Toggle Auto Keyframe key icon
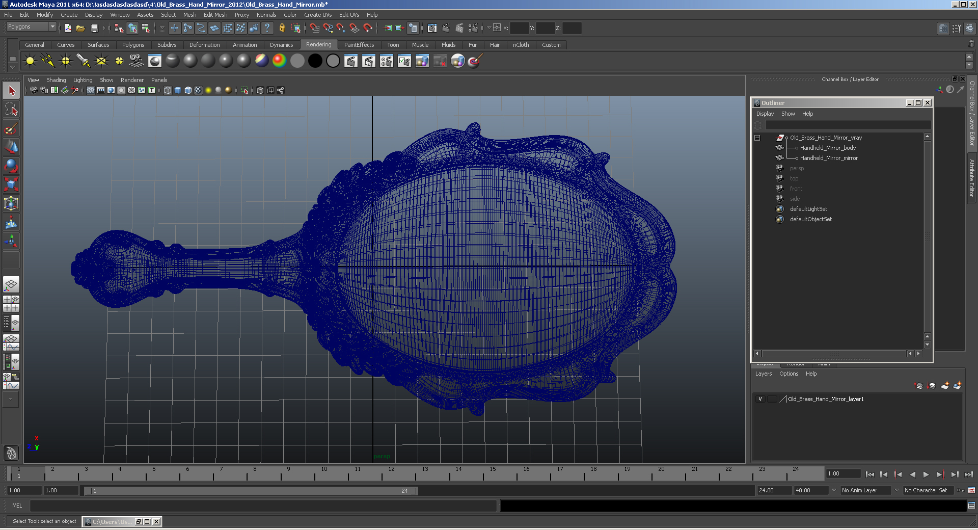The height and width of the screenshot is (530, 978). coord(961,490)
